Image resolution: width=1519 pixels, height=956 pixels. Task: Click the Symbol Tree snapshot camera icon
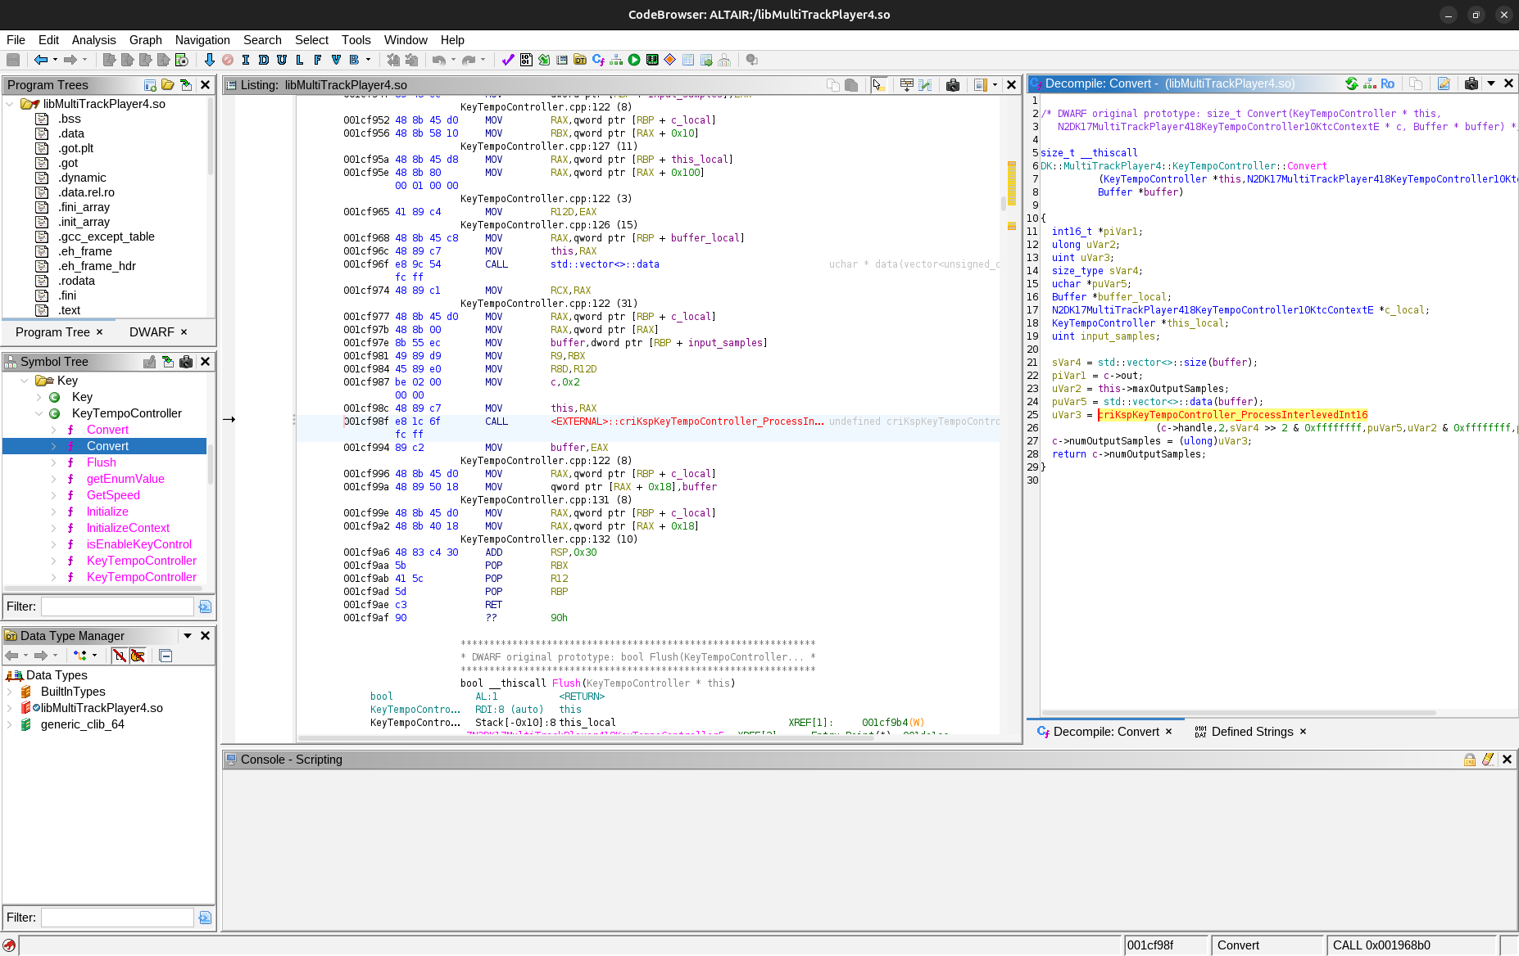click(x=186, y=362)
